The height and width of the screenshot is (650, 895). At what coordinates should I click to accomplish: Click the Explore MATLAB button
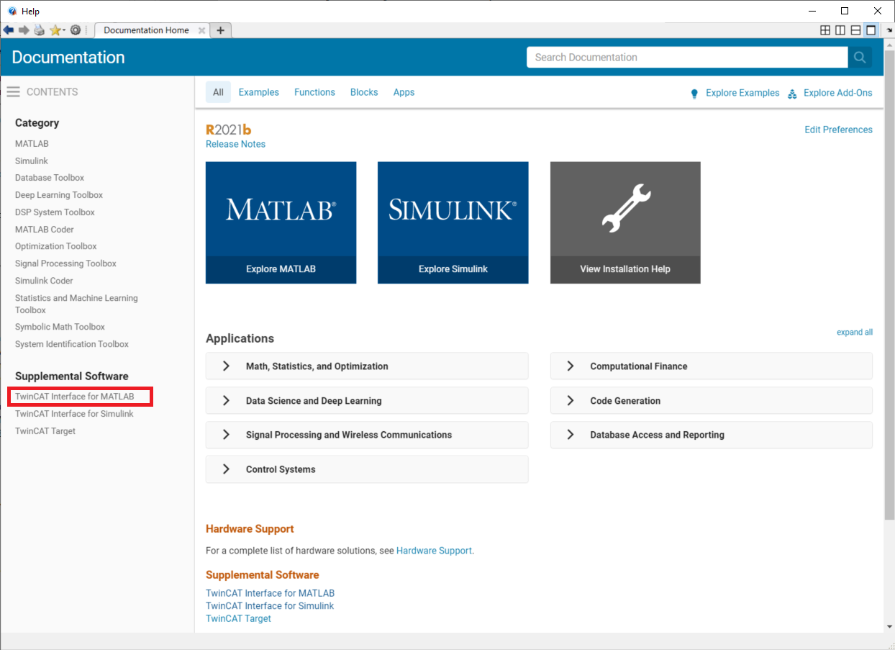click(281, 269)
